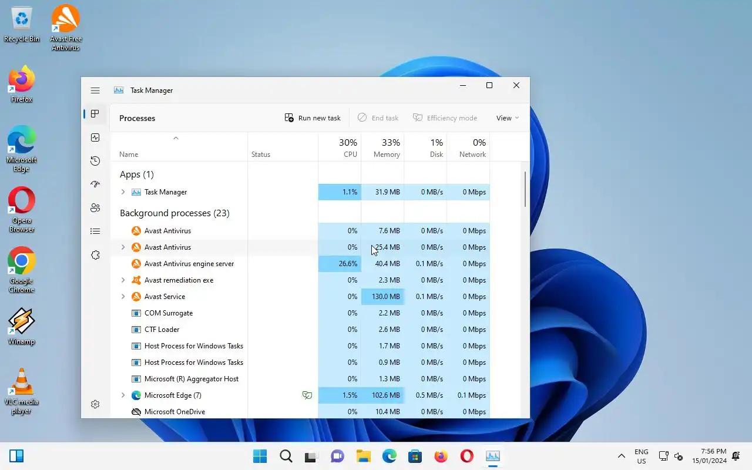This screenshot has height=470, width=752.
Task: Open Microsoft Store from the taskbar
Action: (415, 456)
